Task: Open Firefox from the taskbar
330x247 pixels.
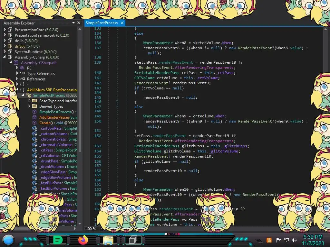Action: coord(83,240)
